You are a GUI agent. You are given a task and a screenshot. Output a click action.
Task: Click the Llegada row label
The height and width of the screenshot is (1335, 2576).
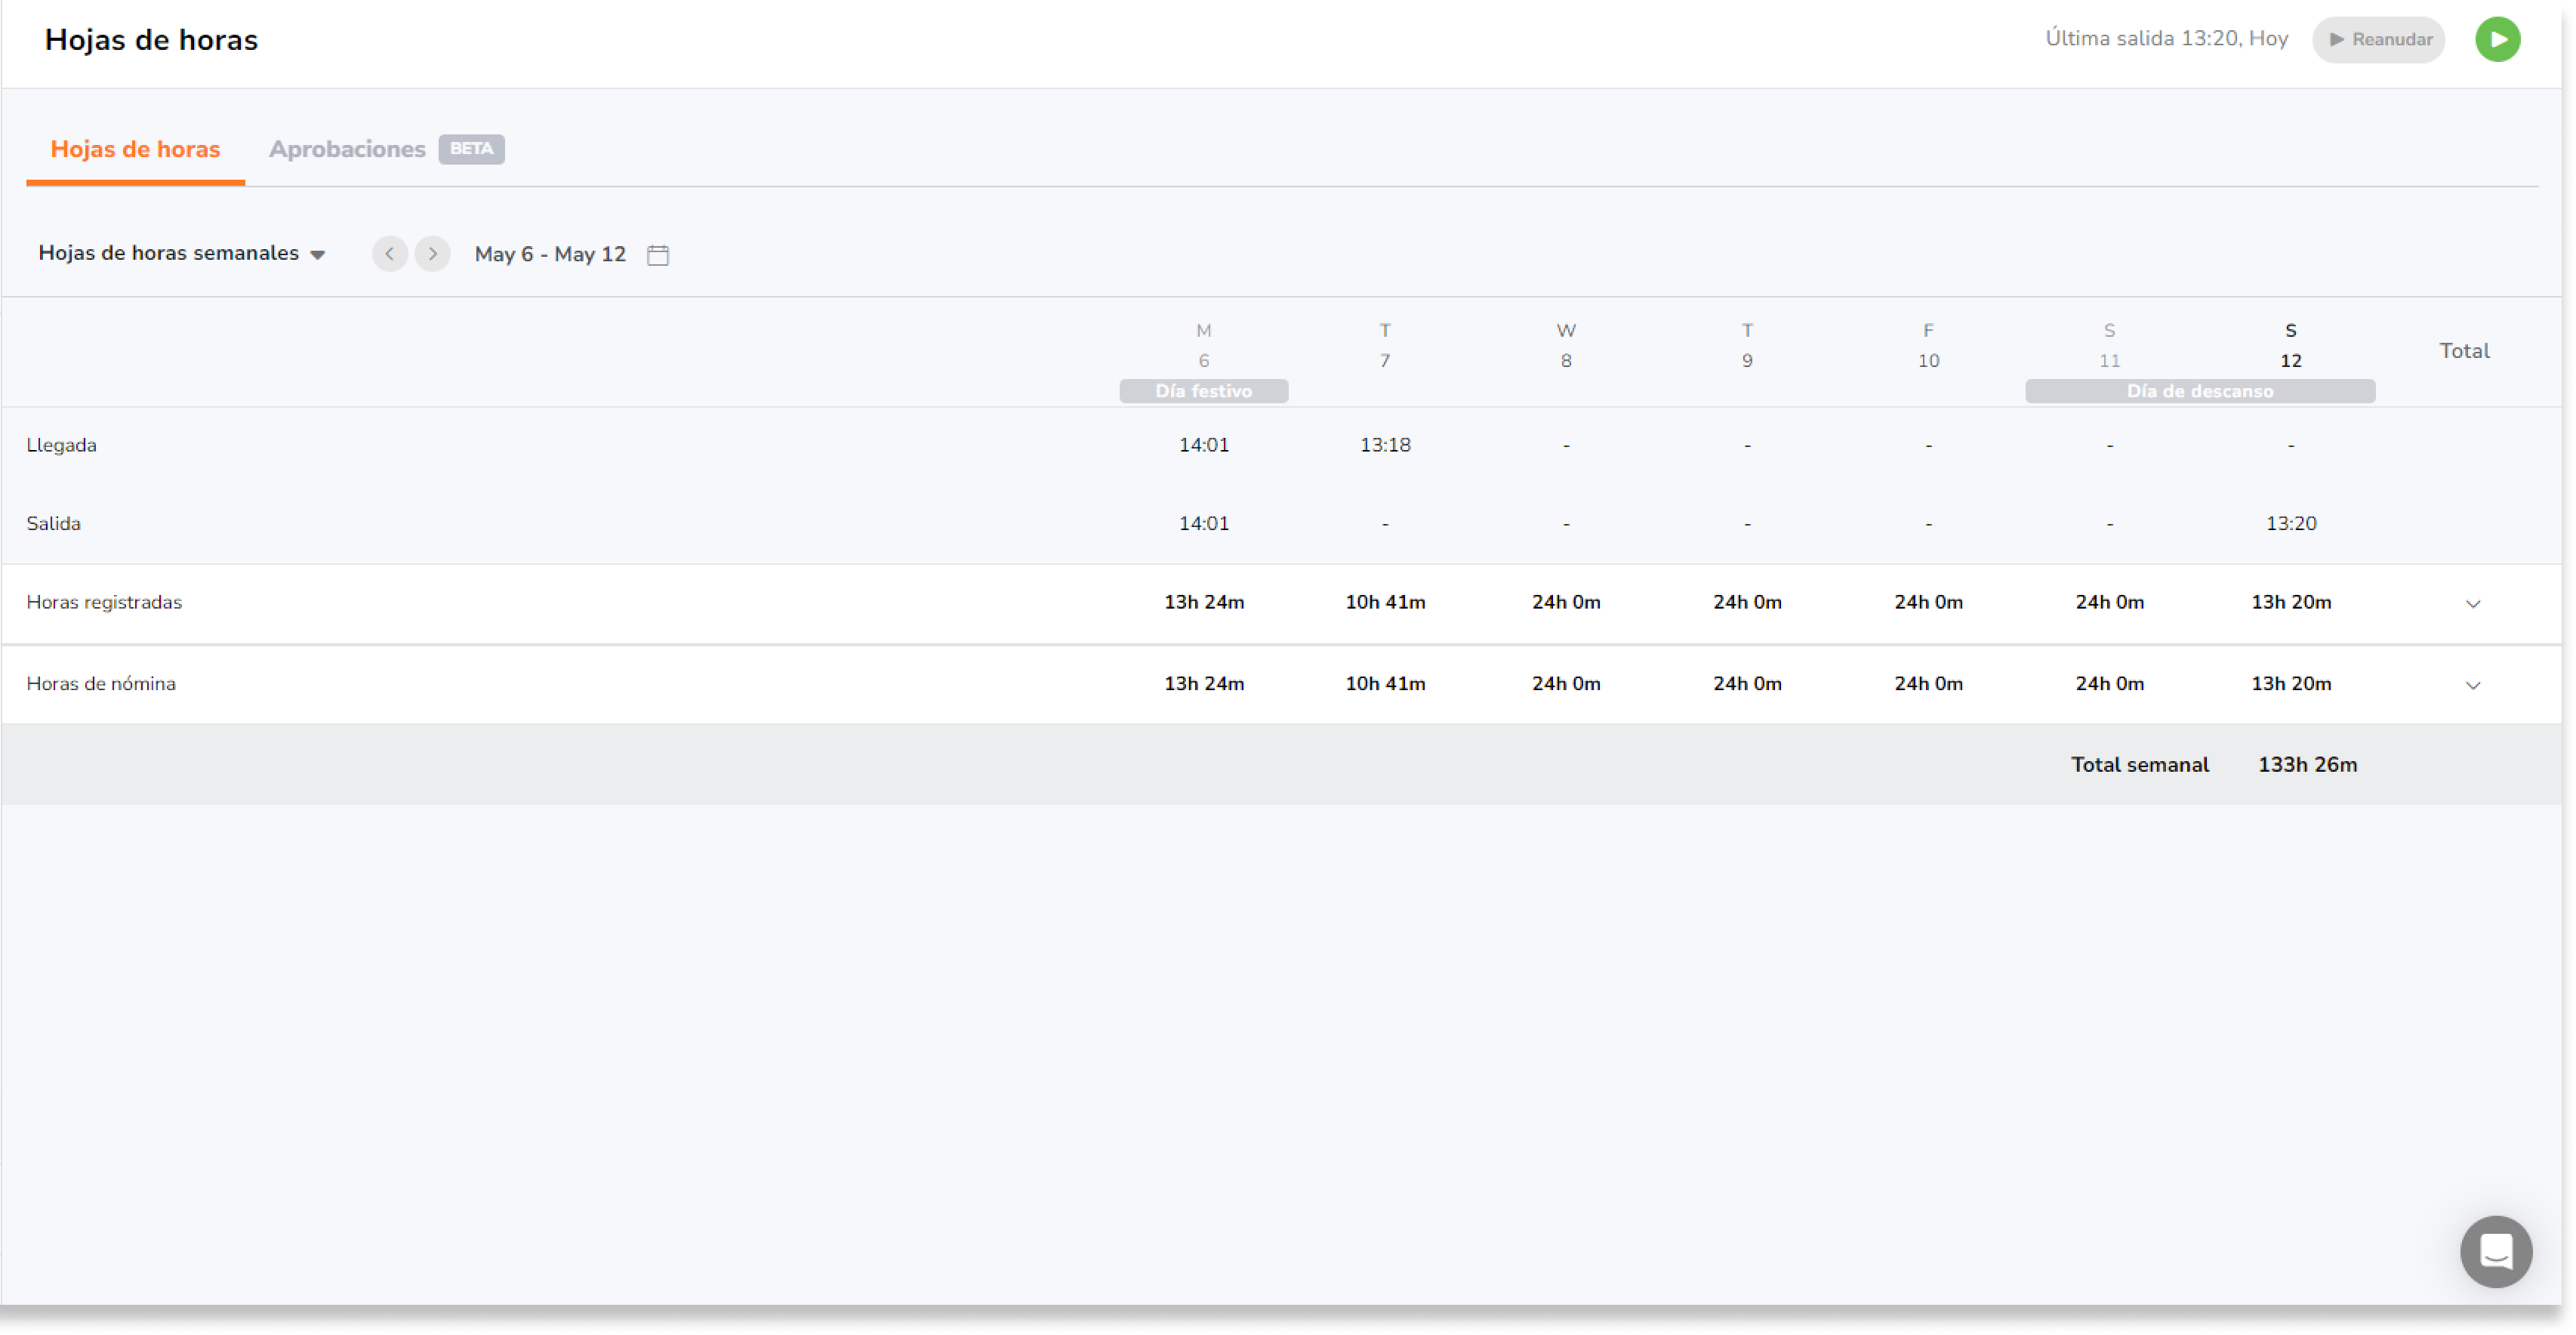tap(61, 445)
